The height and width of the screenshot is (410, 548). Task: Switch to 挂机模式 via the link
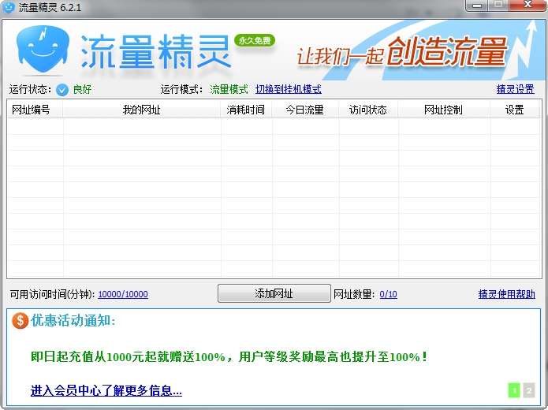click(x=289, y=89)
